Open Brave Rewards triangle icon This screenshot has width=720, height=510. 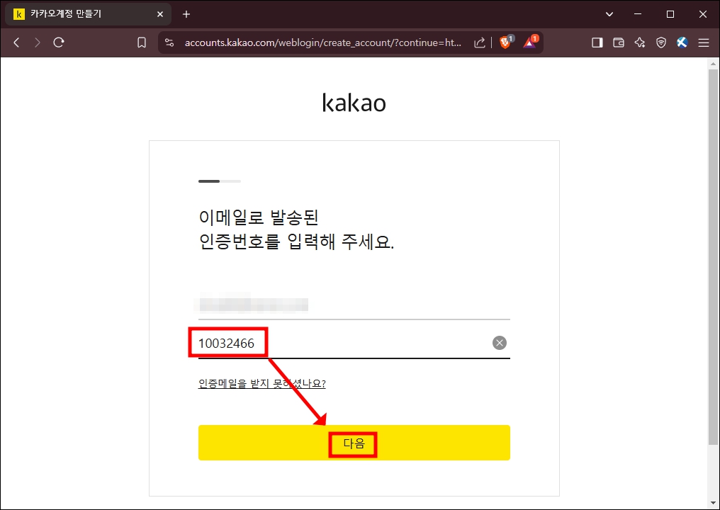[x=530, y=42]
